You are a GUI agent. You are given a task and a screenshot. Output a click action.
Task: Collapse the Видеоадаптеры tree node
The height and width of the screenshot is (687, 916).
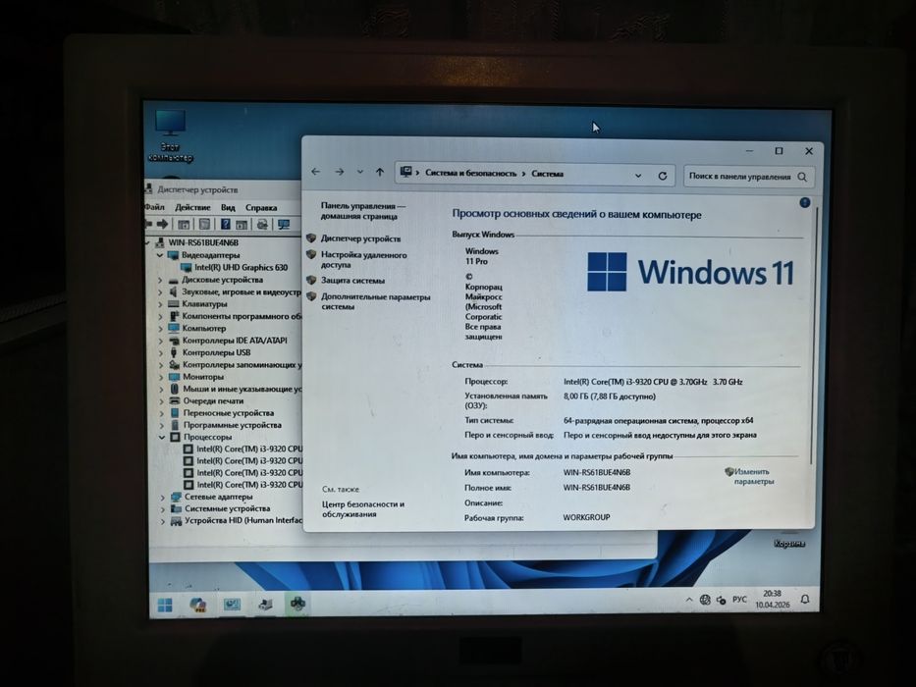pos(159,255)
